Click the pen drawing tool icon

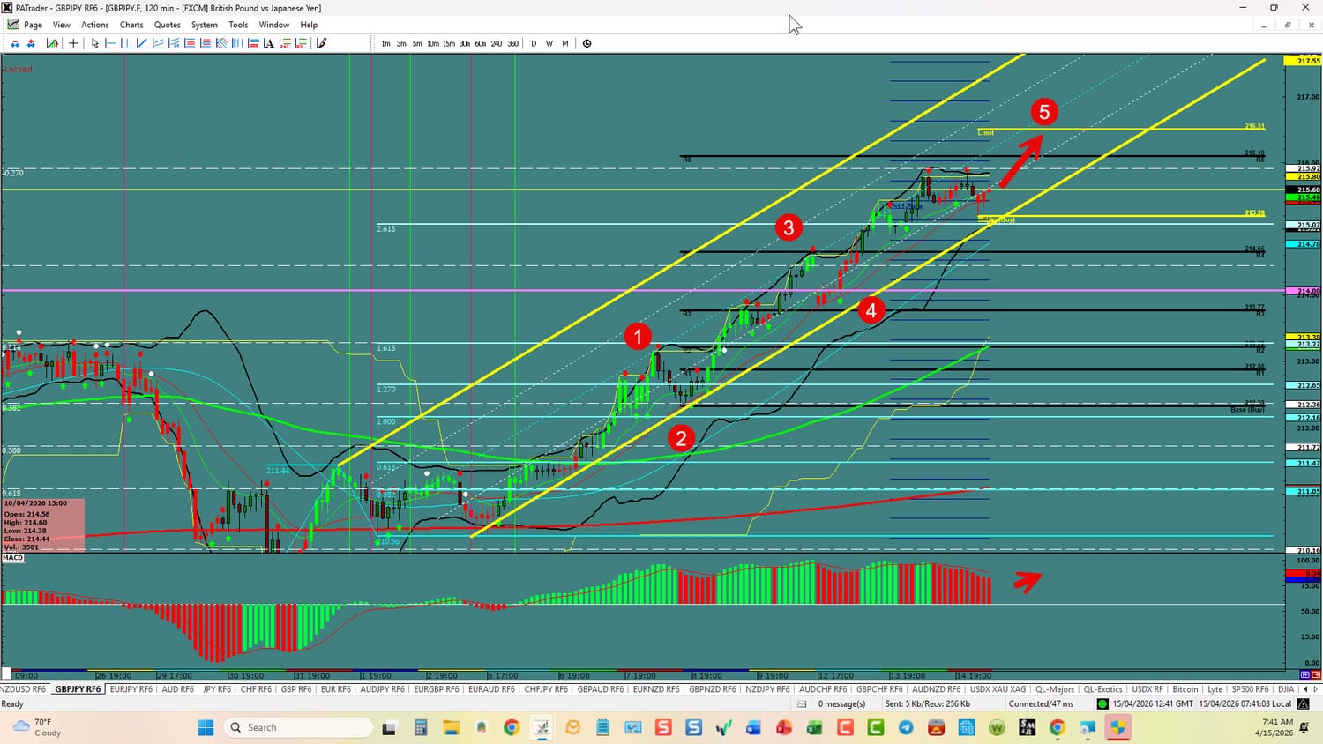pos(322,43)
